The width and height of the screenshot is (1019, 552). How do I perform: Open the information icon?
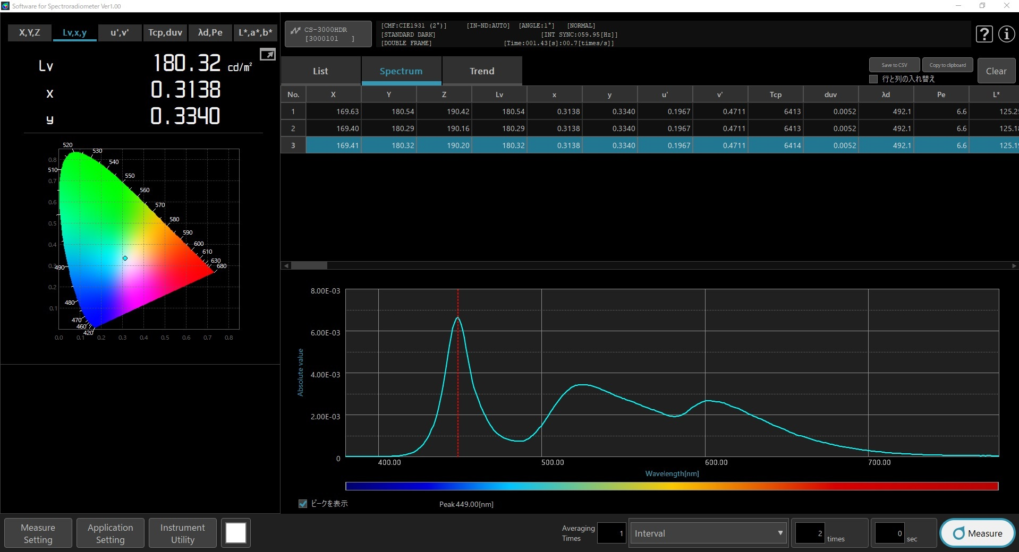click(x=1006, y=34)
